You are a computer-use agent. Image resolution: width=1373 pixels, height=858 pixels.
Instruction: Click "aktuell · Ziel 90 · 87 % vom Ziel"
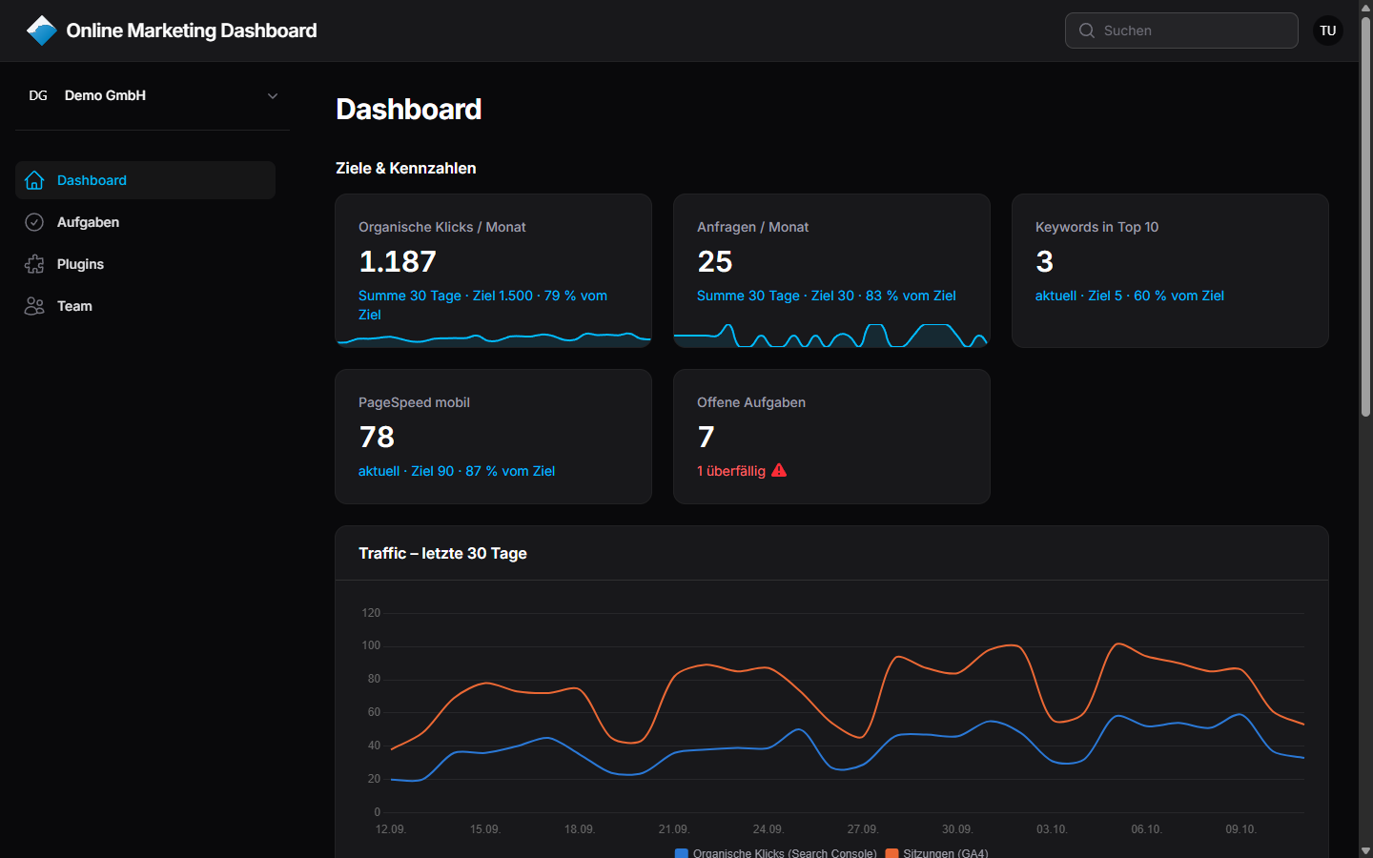pyautogui.click(x=457, y=471)
